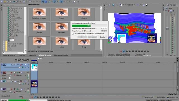This screenshot has width=179, height=101.
Task: Select 'Sepia Sony' in the effects list
Action: [x=13, y=34]
